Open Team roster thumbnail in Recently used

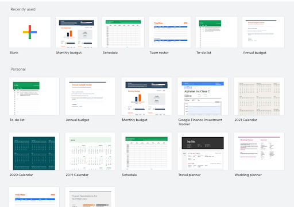pos(170,32)
